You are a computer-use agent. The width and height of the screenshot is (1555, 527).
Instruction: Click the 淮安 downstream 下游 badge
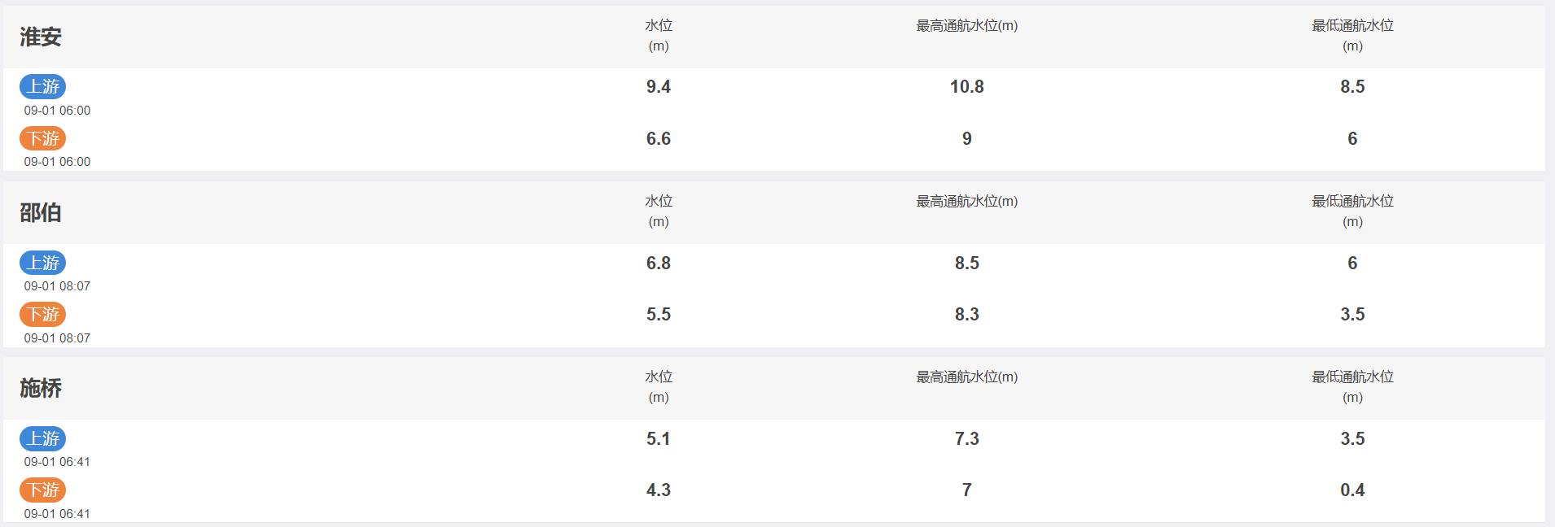tap(42, 138)
